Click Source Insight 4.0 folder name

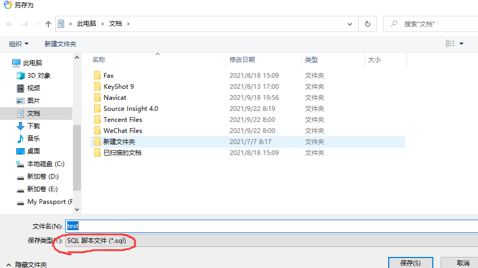point(131,109)
